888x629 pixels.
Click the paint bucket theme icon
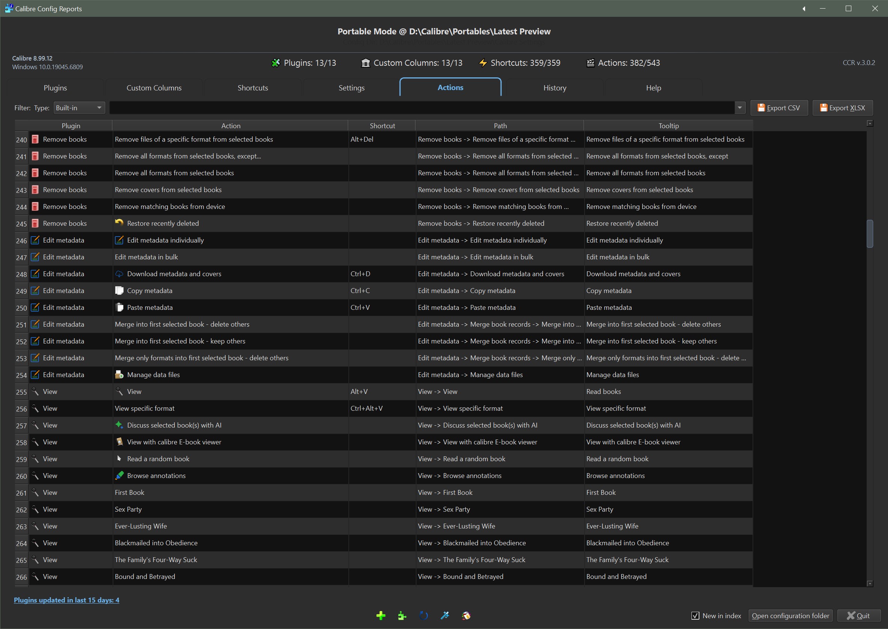coord(466,616)
